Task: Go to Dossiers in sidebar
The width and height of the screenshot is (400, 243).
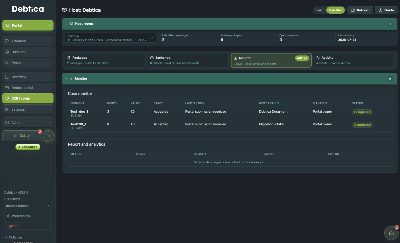Action: [28, 52]
